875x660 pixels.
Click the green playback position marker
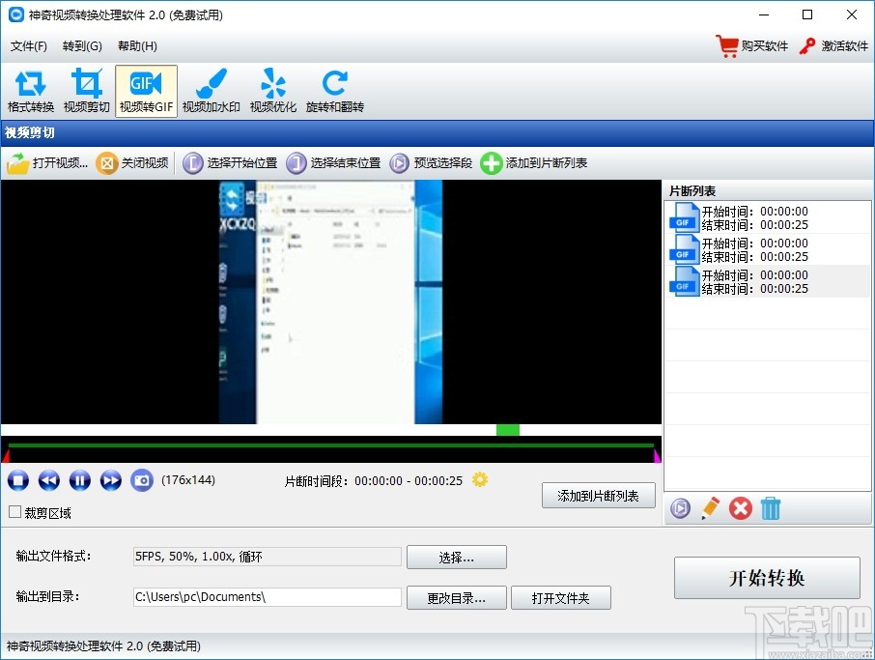(x=508, y=430)
